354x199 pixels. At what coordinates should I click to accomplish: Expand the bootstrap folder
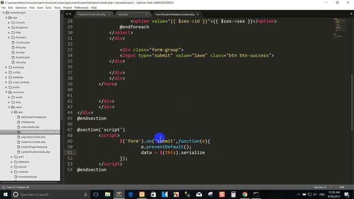[x=6, y=67]
